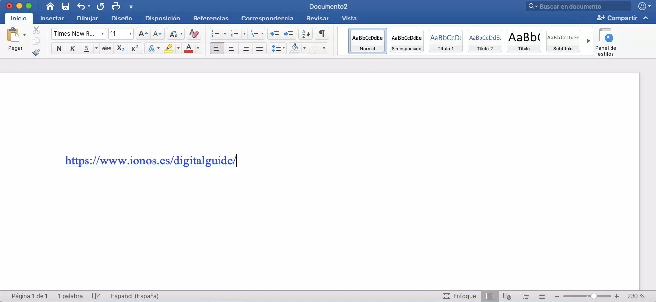This screenshot has height=302, width=656.
Task: Sort text A to Z
Action: click(x=306, y=34)
